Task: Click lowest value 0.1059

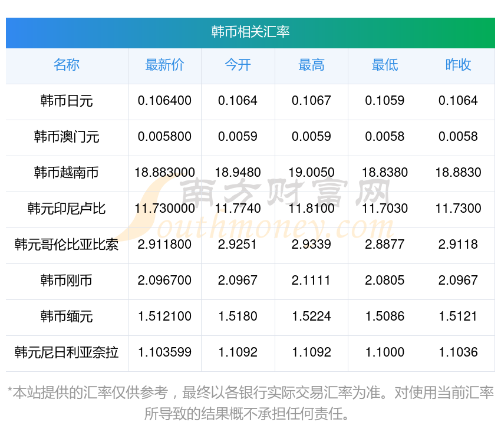Action: pyautogui.click(x=385, y=101)
